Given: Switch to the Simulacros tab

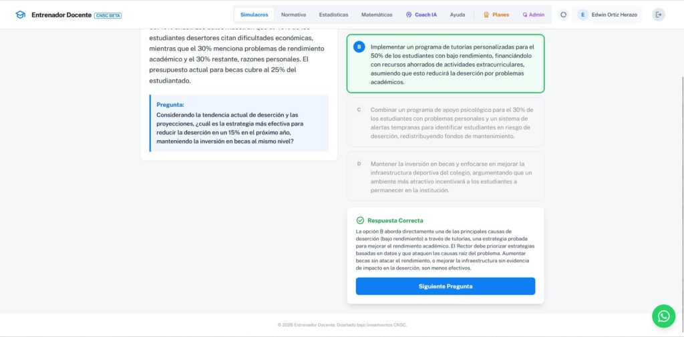Looking at the screenshot, I should [x=254, y=15].
